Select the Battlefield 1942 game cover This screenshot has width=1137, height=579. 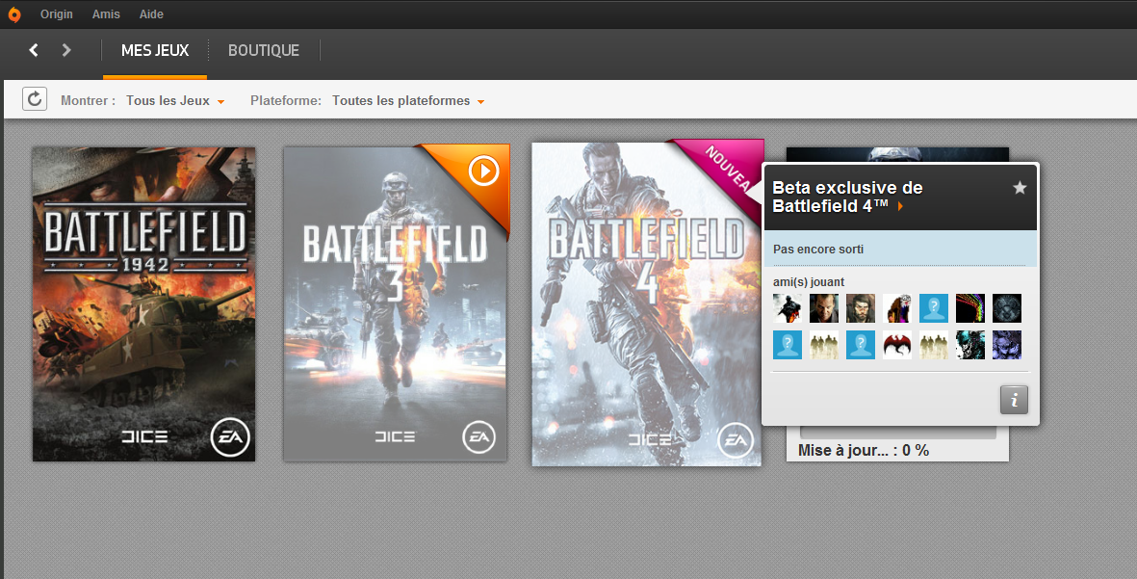143,304
